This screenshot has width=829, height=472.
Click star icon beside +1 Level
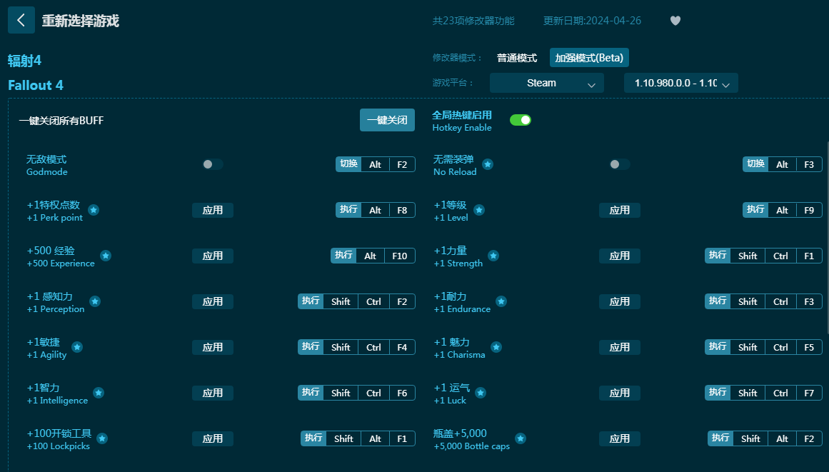479,210
